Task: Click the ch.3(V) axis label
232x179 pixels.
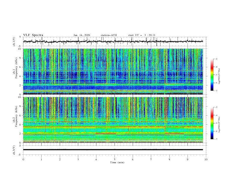Action: [14, 150]
